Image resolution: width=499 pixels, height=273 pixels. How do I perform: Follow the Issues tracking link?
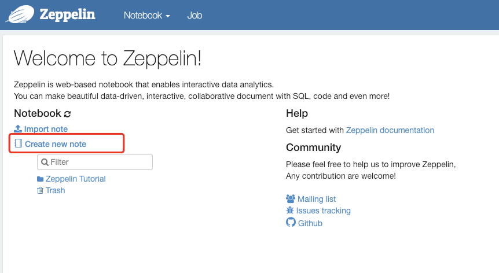pyautogui.click(x=324, y=211)
